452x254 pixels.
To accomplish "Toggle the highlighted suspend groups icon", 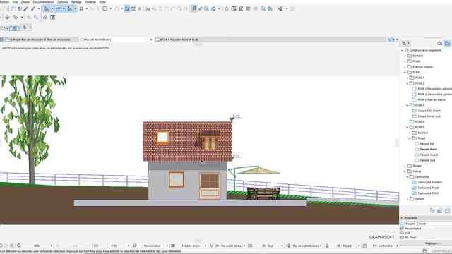I will point(127,9).
